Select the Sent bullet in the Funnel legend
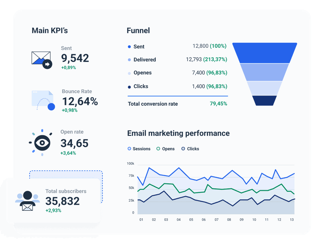 coord(129,47)
